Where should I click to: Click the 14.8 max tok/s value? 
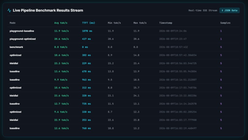coord(136,55)
